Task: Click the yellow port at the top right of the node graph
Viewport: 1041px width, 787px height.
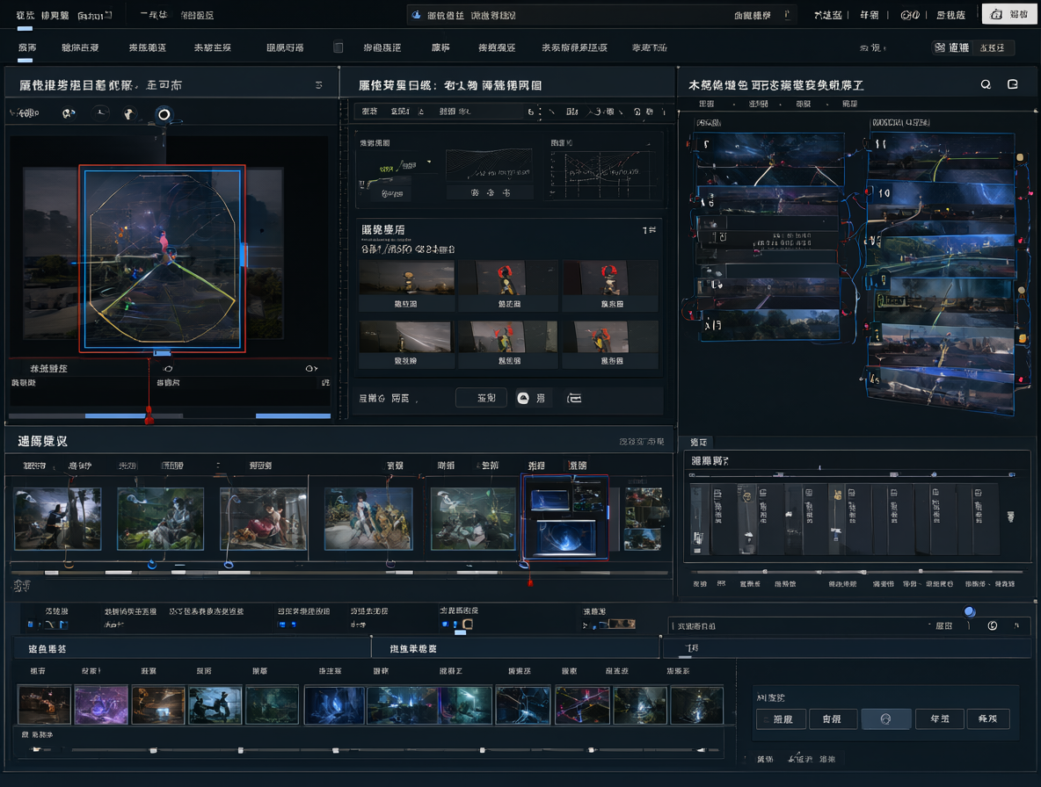Action: tap(1020, 158)
